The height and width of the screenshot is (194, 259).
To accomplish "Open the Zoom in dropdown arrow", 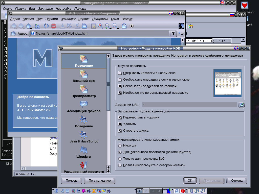I will pos(110,29).
